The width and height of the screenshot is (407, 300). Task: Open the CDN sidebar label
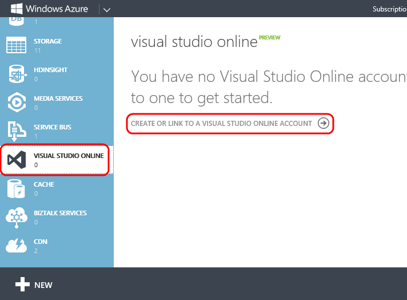41,241
